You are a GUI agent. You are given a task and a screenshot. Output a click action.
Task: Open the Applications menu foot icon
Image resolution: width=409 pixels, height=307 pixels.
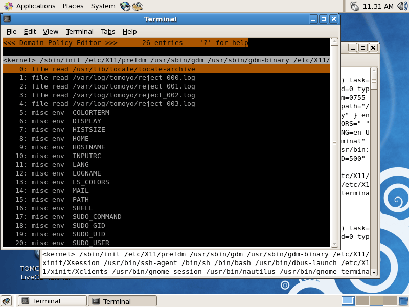pos(8,6)
